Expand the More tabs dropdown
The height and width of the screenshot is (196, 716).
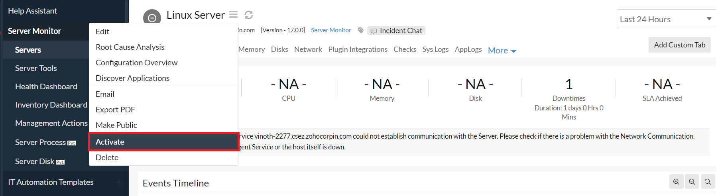[x=502, y=51]
